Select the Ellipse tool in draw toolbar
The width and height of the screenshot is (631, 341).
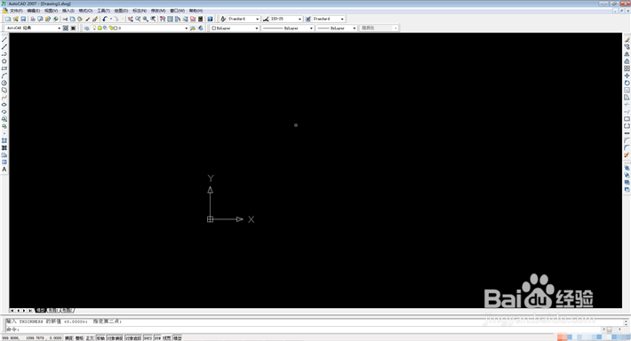tap(4, 105)
